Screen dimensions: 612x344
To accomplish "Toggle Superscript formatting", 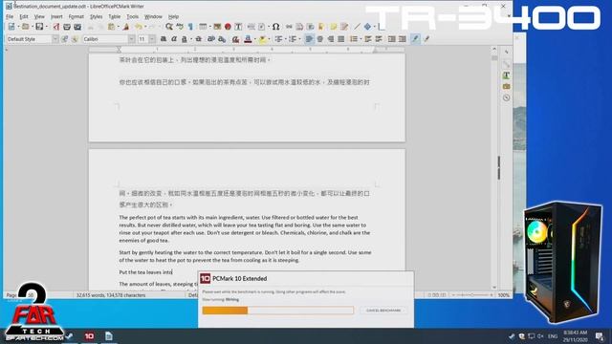I will tap(210, 39).
